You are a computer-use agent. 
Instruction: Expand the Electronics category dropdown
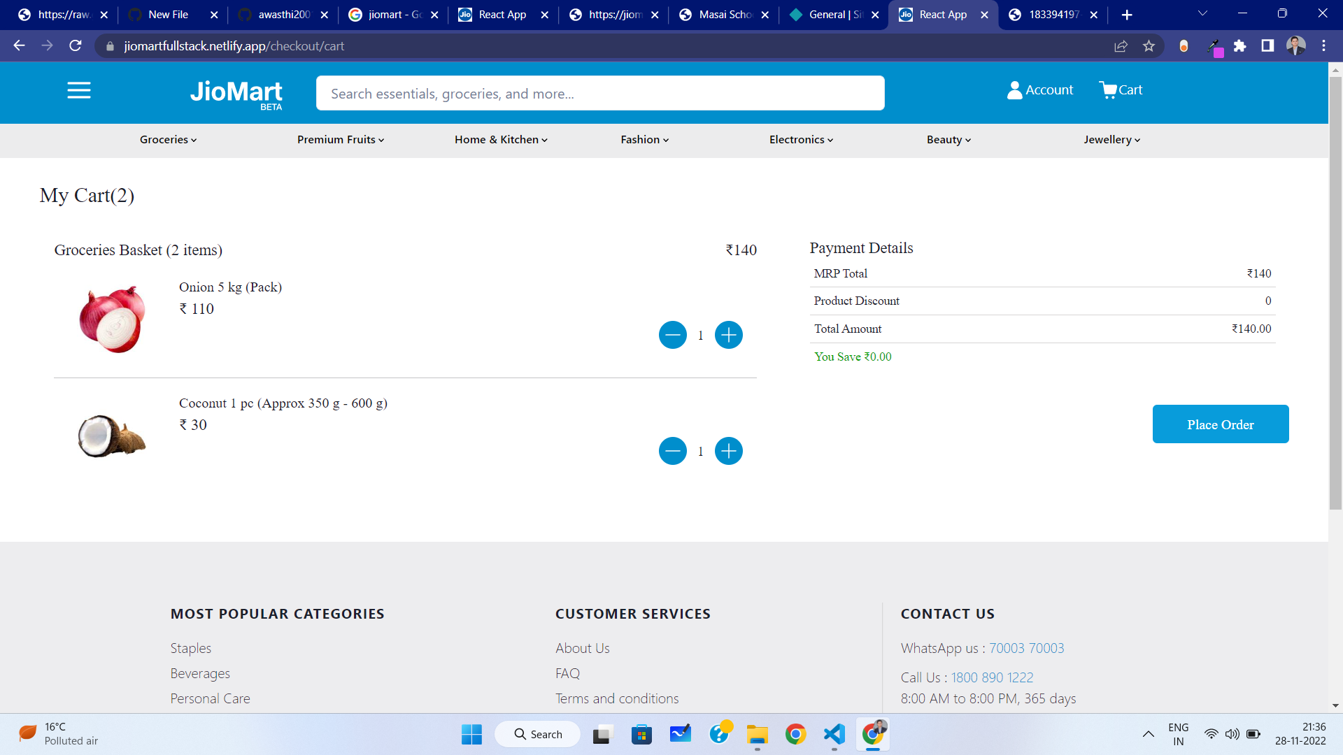coord(802,140)
